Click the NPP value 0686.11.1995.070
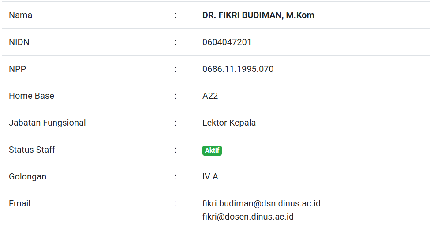This screenshot has width=430, height=228. 238,69
